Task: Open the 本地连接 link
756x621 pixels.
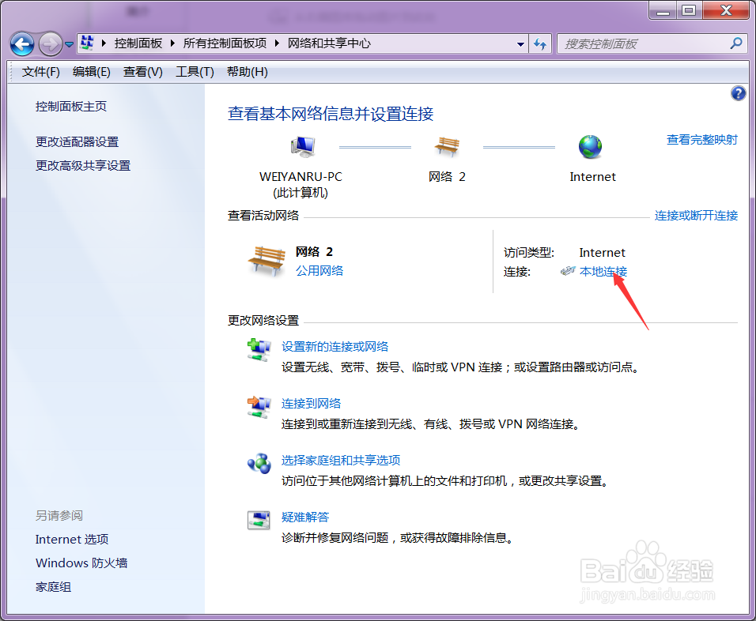Action: (603, 271)
